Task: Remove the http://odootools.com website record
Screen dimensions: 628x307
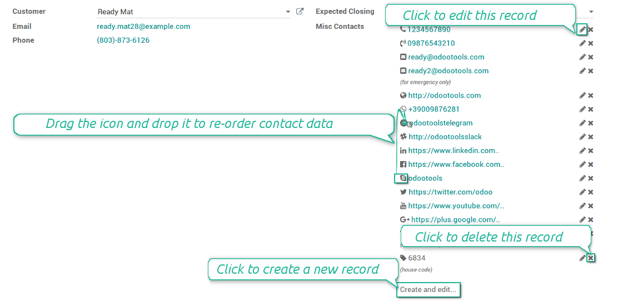Action: coord(591,95)
